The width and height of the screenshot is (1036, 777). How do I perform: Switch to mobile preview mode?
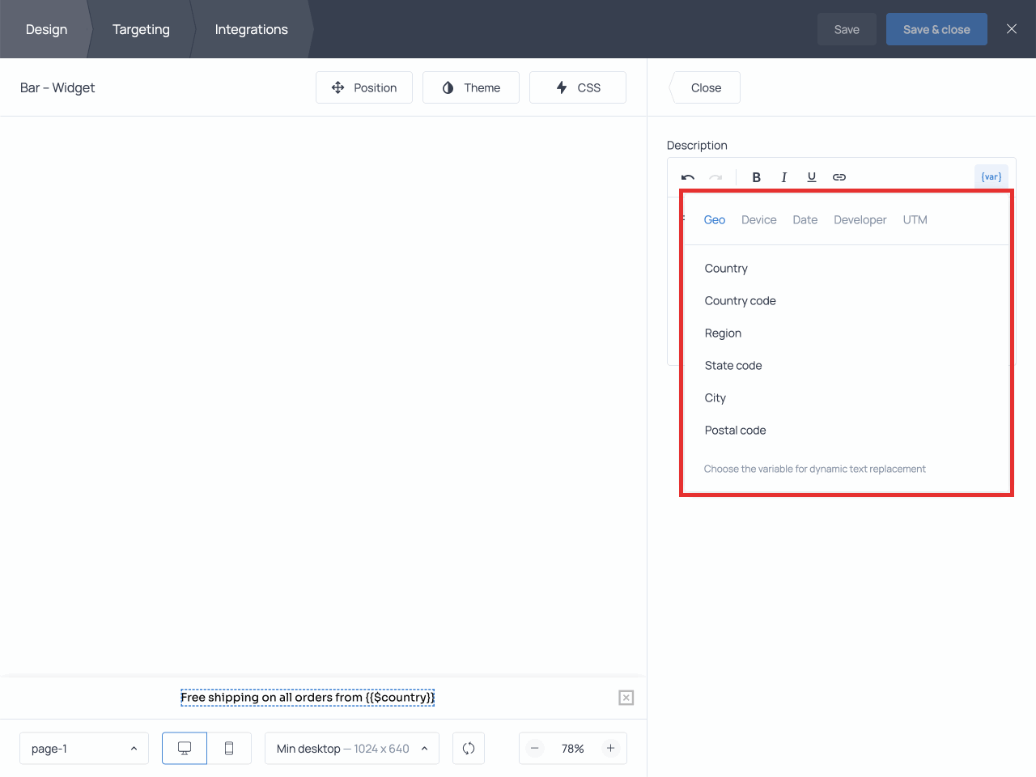tap(229, 749)
